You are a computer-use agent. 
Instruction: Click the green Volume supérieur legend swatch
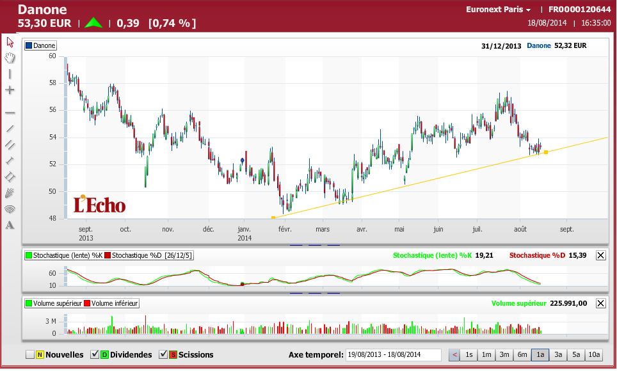(x=28, y=303)
